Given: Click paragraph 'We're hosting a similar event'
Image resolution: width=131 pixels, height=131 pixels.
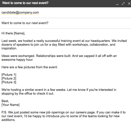Looking at the screenshot, I should click(59, 92).
